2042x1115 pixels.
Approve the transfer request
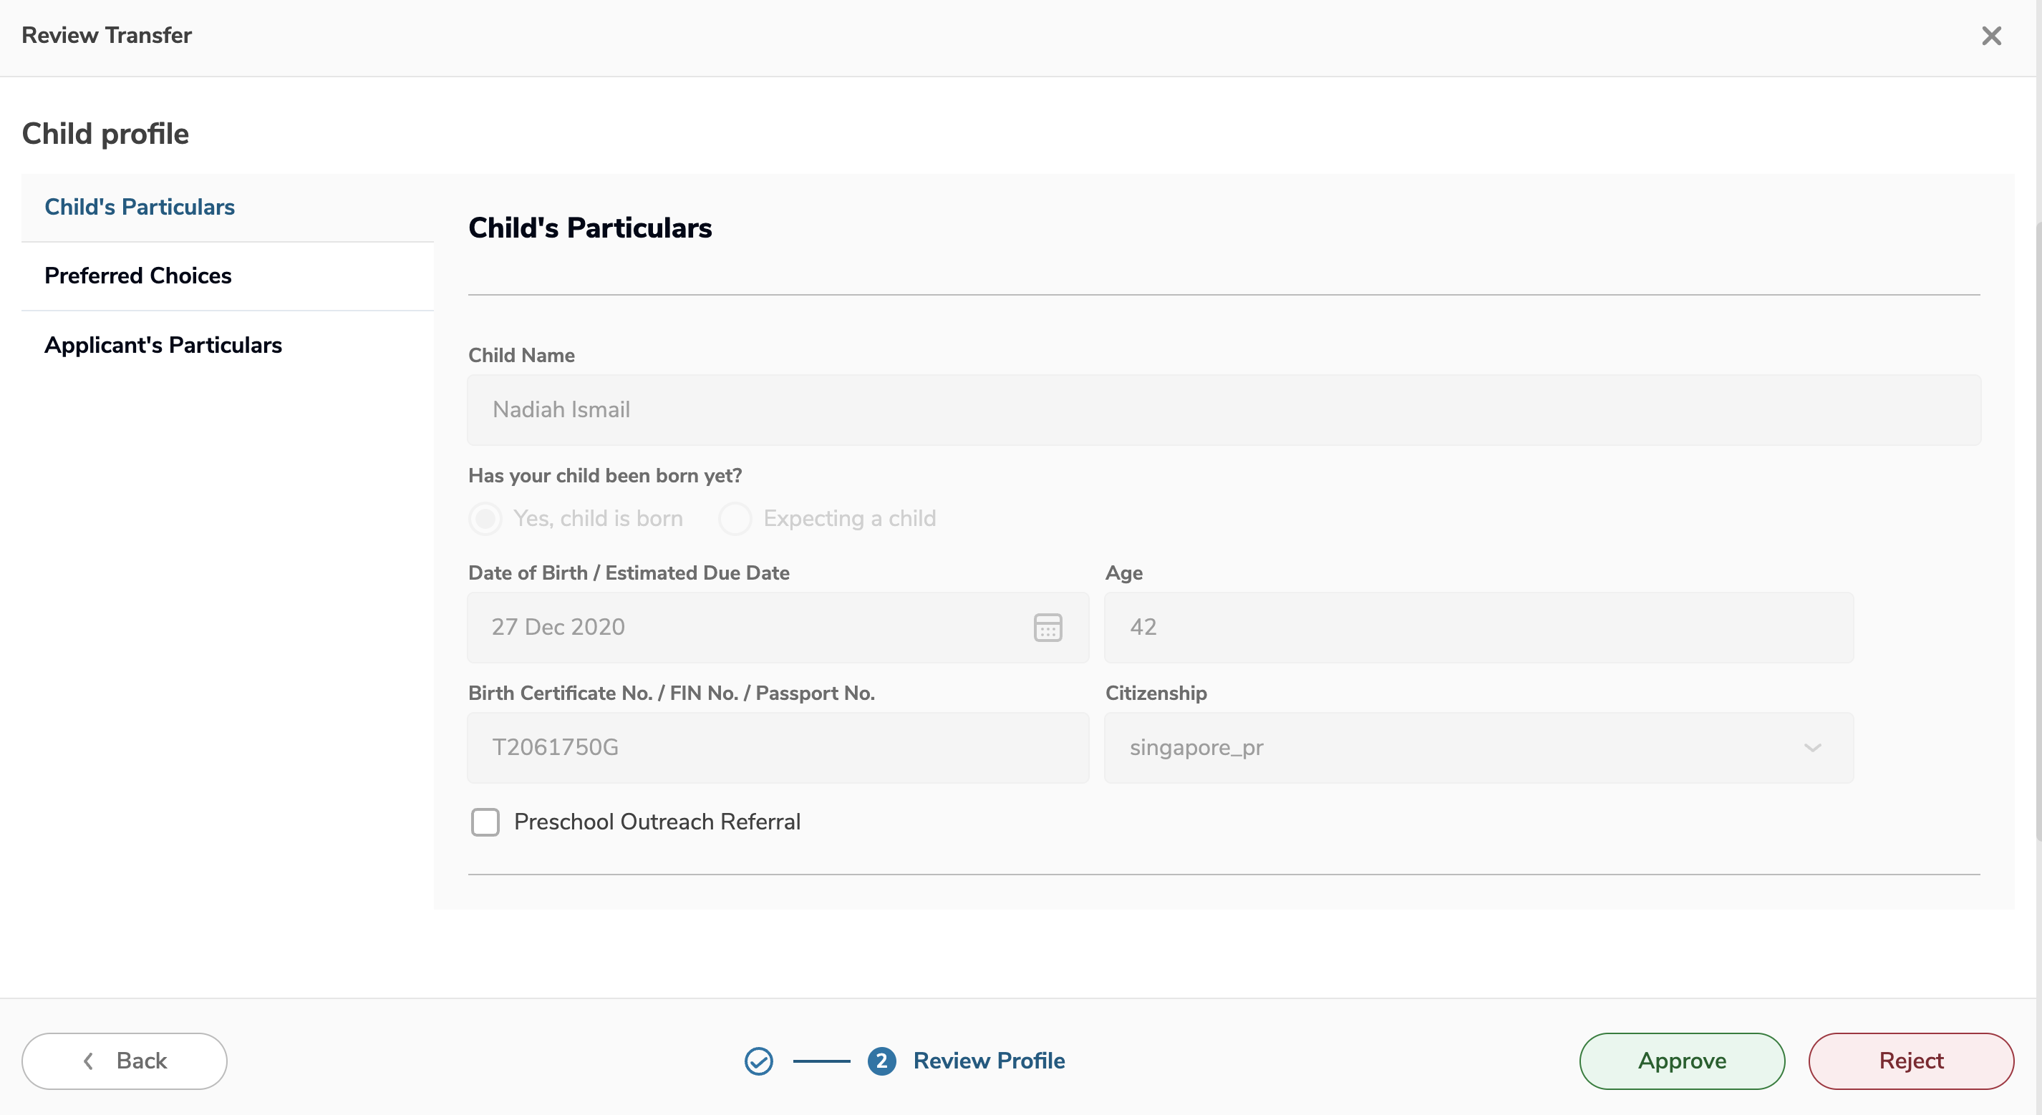tap(1681, 1061)
